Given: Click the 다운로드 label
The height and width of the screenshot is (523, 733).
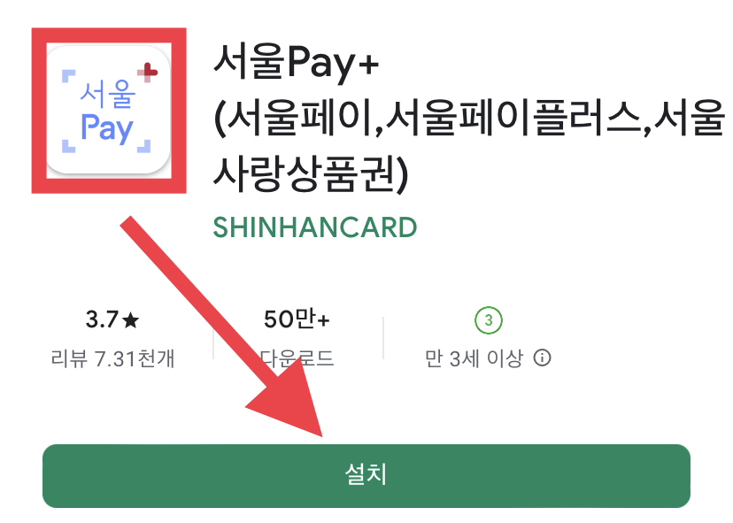Looking at the screenshot, I should (x=297, y=359).
